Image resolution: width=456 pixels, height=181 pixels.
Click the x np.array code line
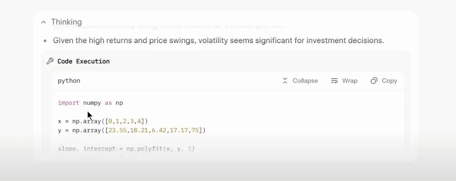coord(103,121)
